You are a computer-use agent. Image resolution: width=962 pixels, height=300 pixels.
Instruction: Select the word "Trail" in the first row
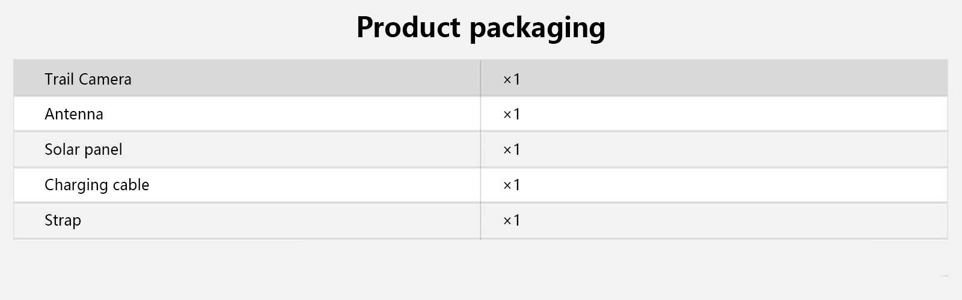pos(59,79)
